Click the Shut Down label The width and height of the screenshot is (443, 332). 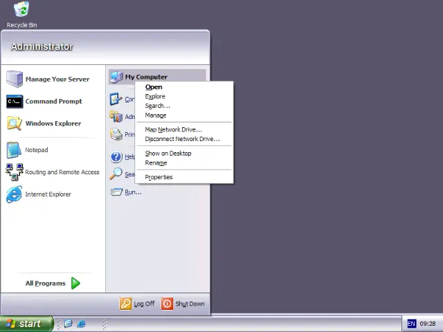pos(190,304)
